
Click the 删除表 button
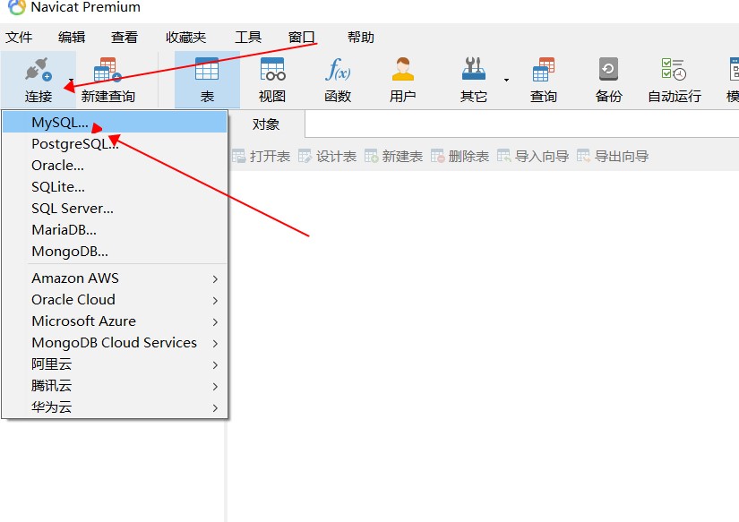460,156
